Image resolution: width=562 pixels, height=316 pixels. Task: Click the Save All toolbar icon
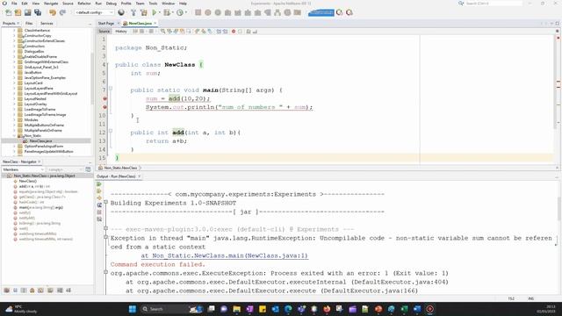[38, 12]
